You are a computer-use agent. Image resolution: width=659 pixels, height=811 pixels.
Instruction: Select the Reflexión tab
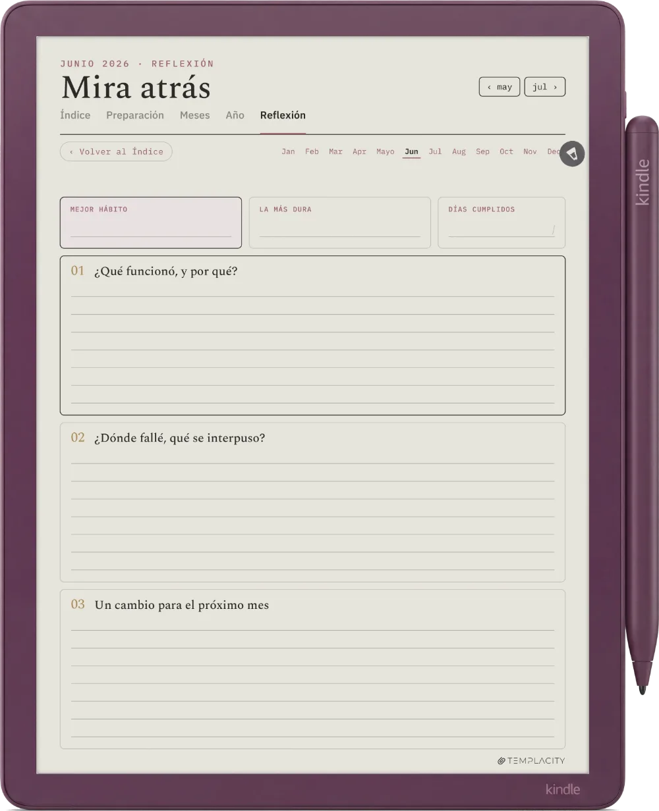coord(283,115)
